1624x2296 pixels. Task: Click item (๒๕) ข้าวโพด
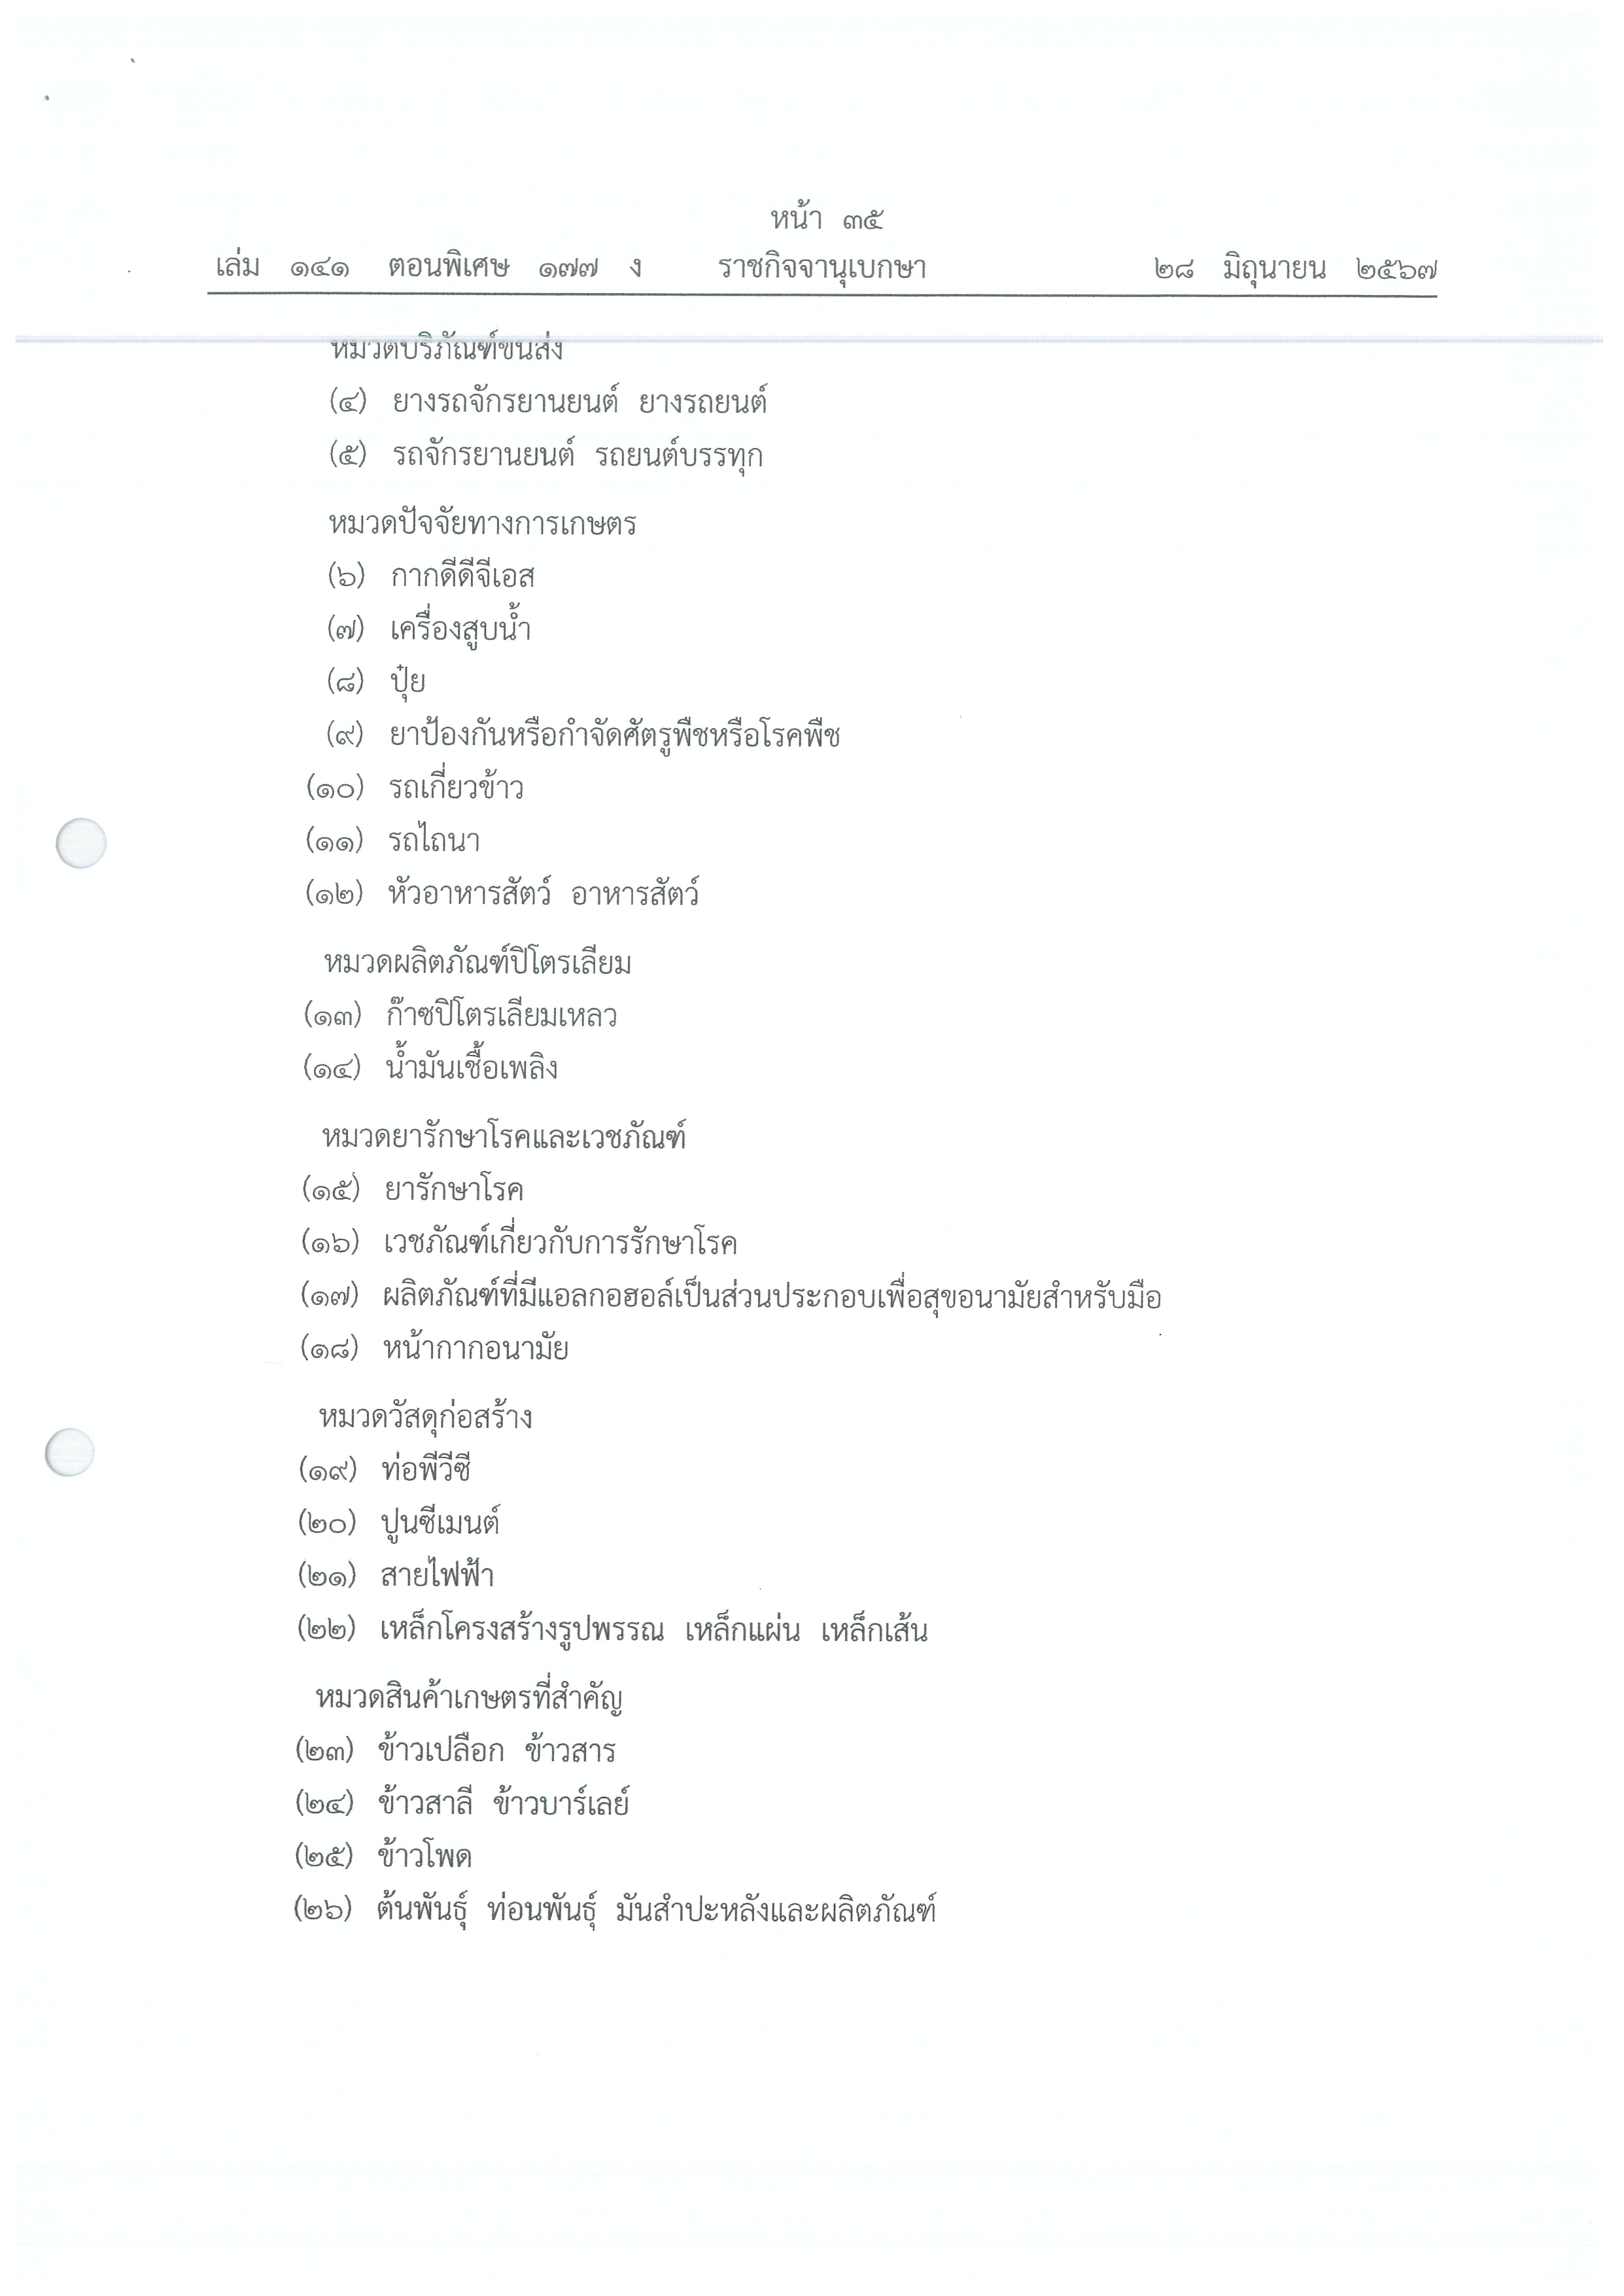[x=383, y=1856]
